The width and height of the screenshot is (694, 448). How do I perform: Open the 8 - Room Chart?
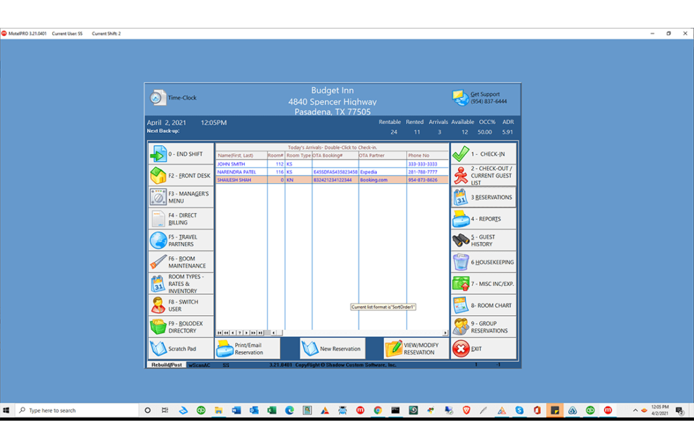pos(483,306)
